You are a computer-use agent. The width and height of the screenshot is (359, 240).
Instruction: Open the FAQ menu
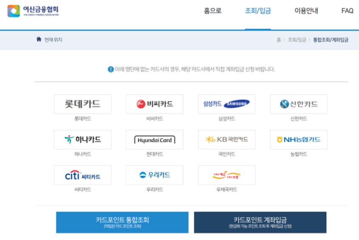click(348, 11)
